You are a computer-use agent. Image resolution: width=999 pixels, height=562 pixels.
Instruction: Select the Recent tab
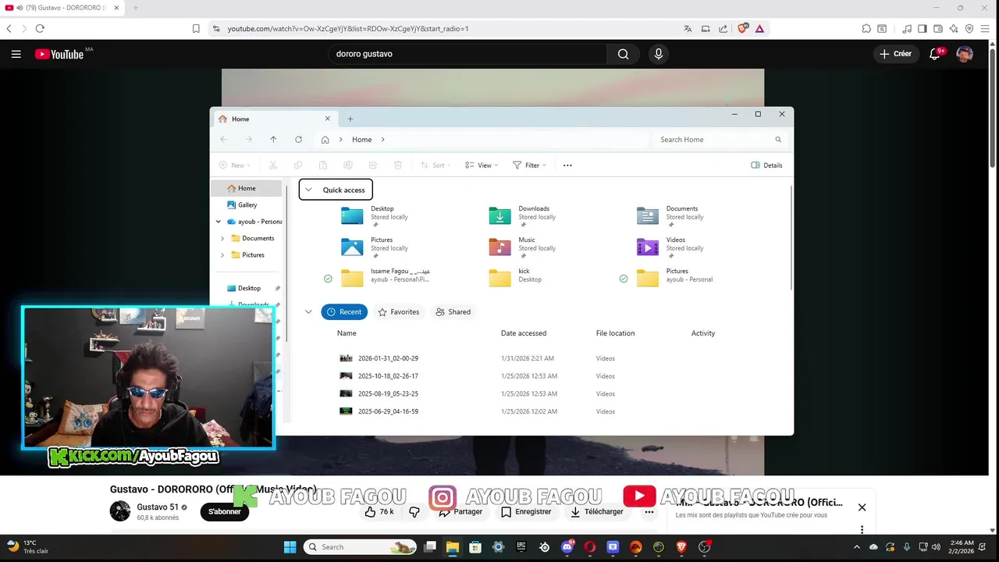pos(344,312)
